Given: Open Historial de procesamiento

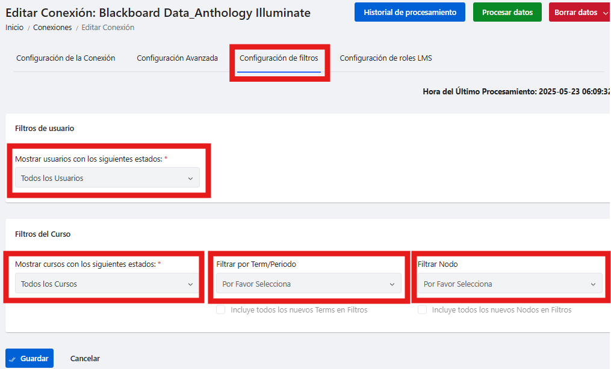Looking at the screenshot, I should click(409, 12).
